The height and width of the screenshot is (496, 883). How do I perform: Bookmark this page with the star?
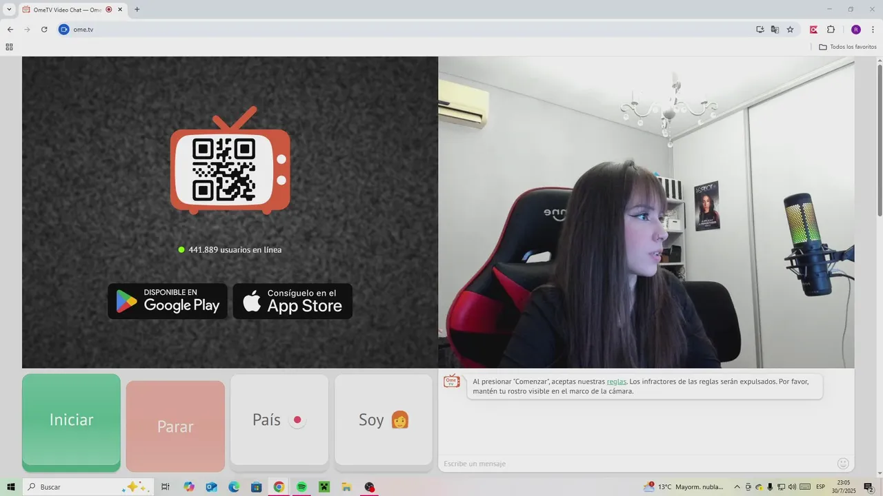(x=790, y=30)
